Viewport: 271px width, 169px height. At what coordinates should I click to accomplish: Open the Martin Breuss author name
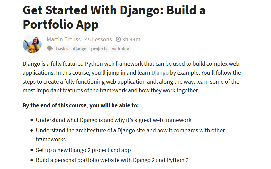(64, 39)
